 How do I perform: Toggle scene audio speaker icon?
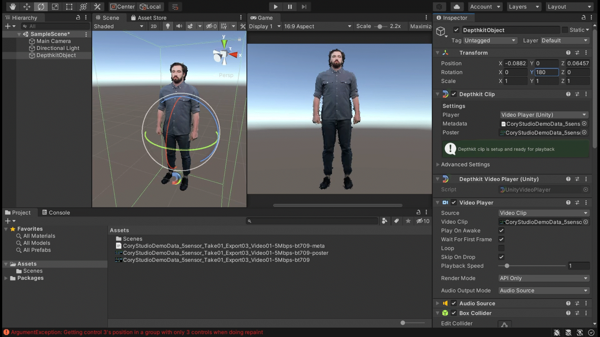pos(179,26)
